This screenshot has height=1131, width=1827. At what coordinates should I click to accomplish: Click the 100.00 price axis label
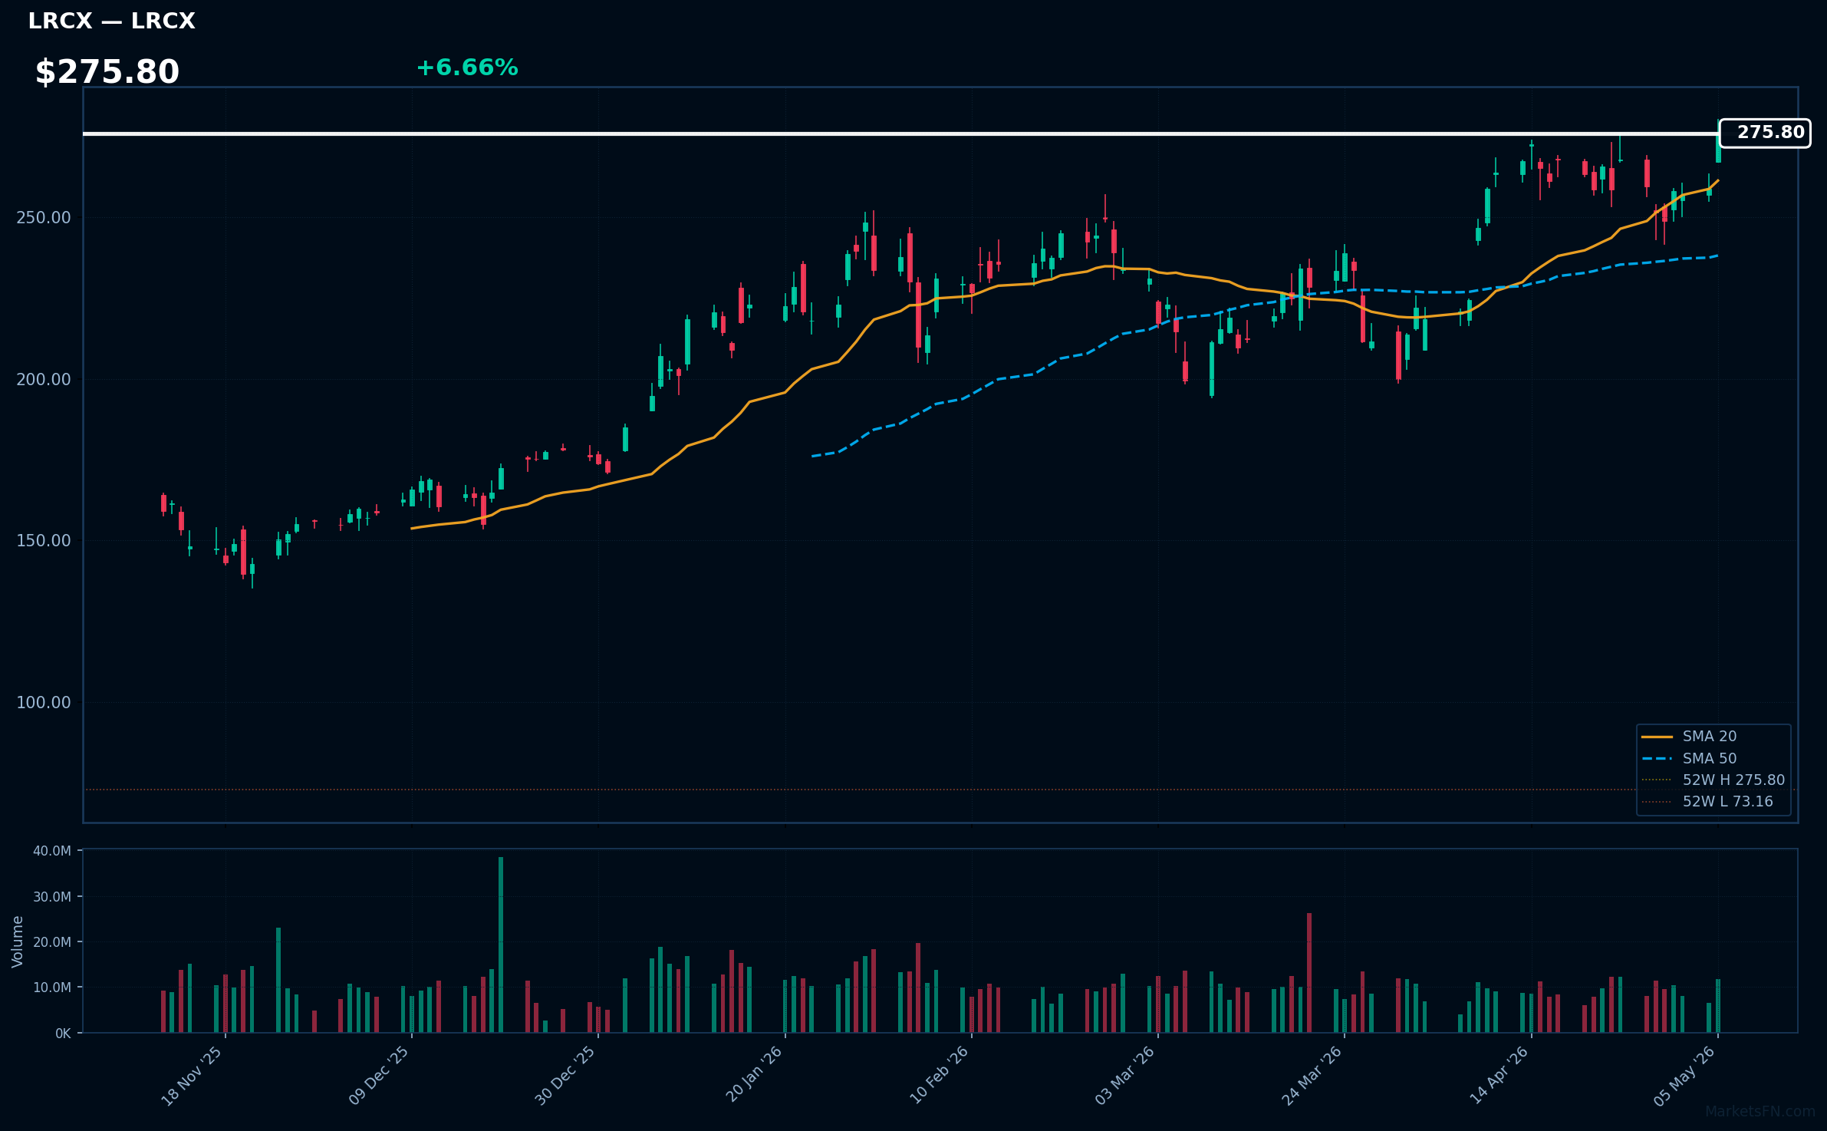click(44, 702)
